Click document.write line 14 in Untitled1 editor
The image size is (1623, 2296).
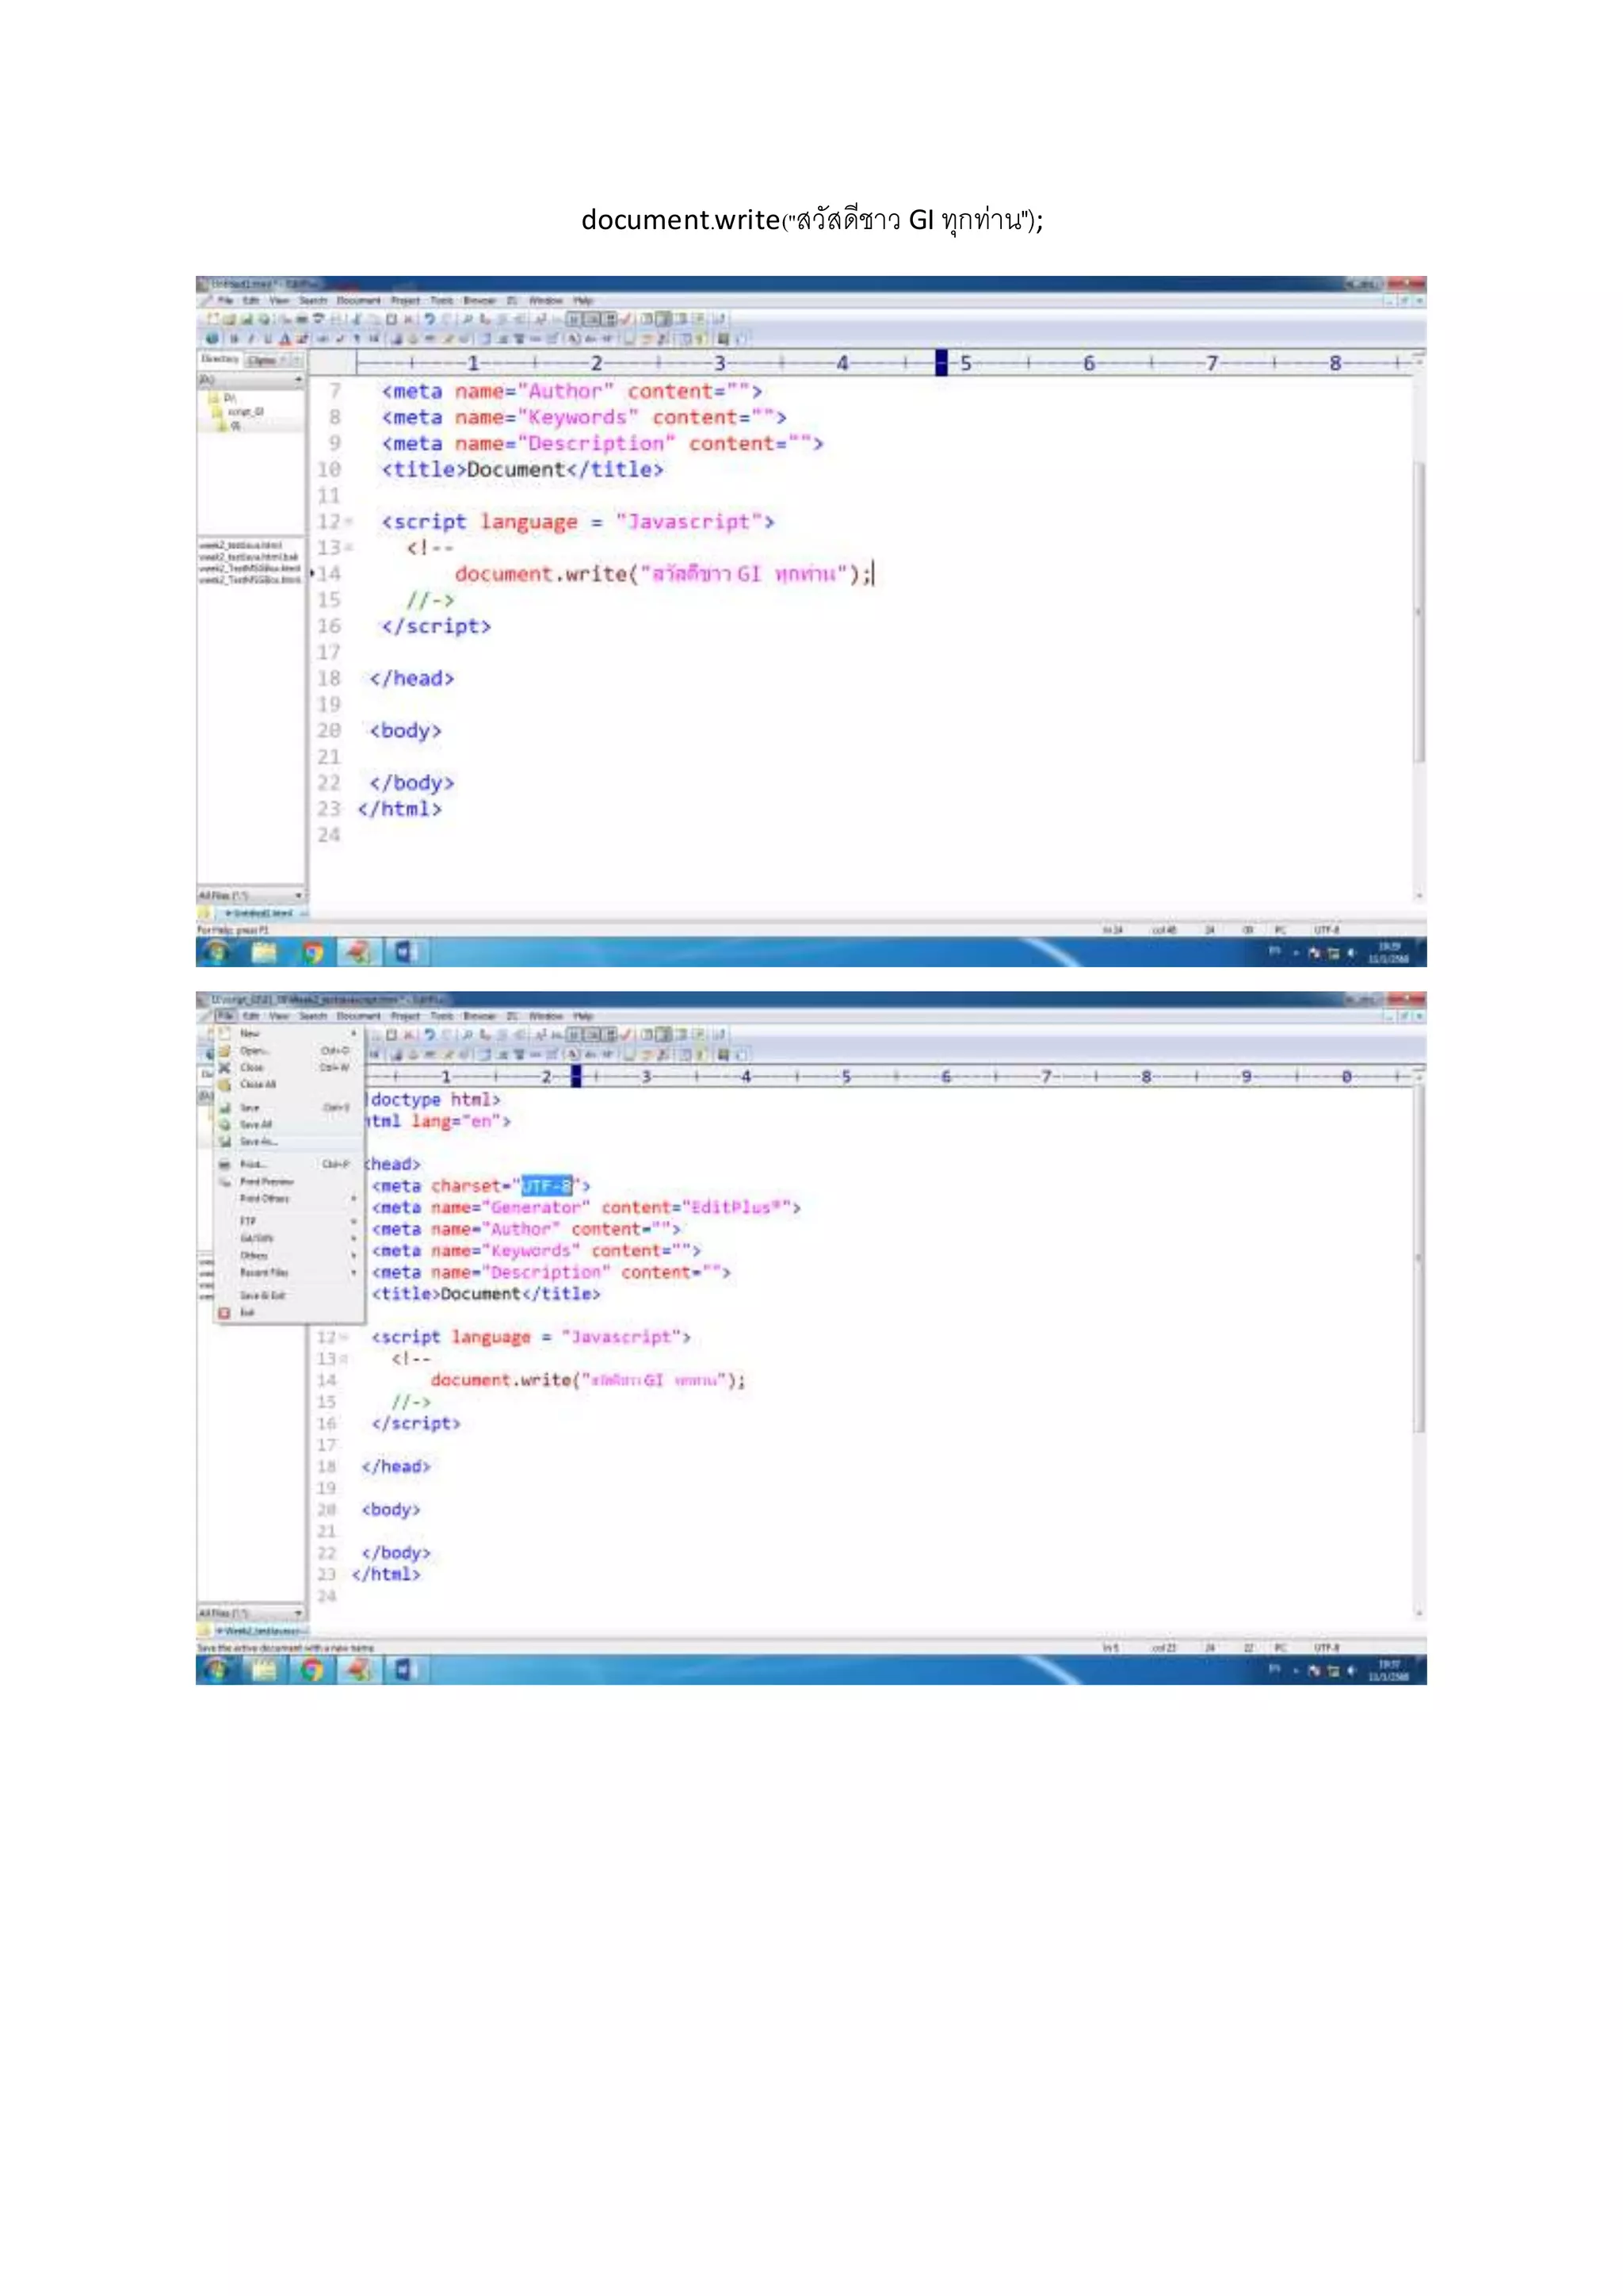click(x=663, y=573)
